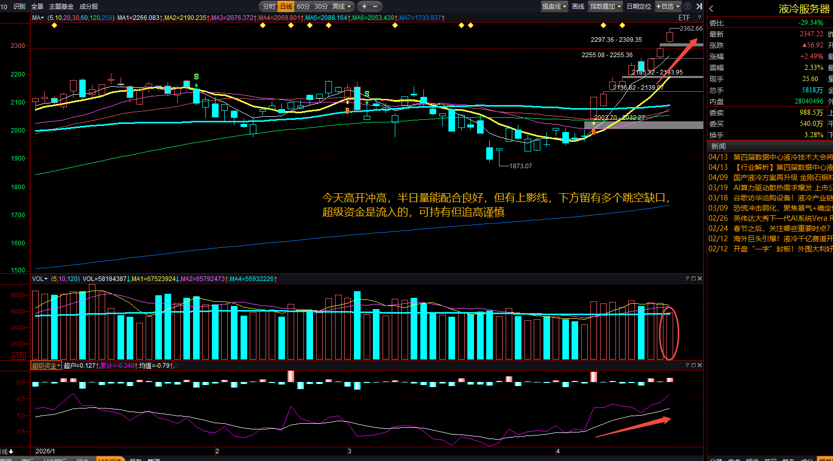Switch to 分时 intraday view
Screen dimensions: 833x461
[269, 7]
